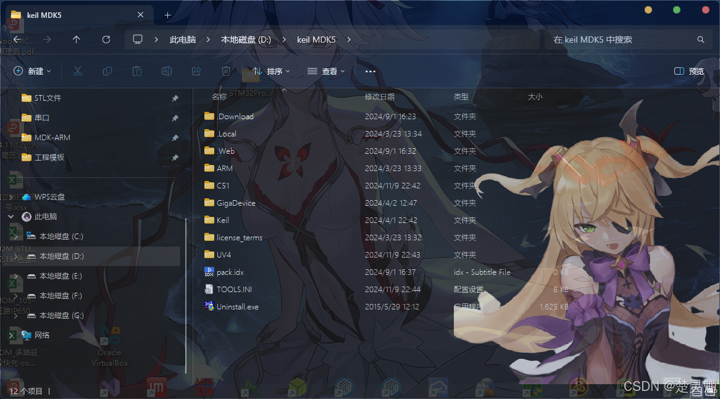Screen dimensions: 720x399
Task: Go back with the back arrow
Action: pos(17,40)
